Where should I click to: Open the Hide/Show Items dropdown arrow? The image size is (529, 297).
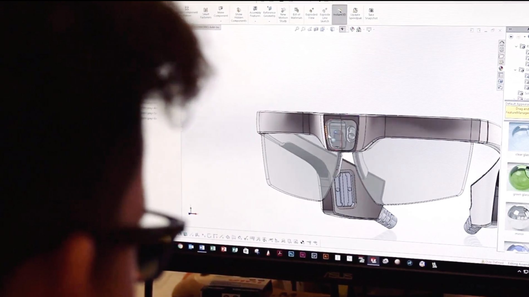[x=347, y=29]
